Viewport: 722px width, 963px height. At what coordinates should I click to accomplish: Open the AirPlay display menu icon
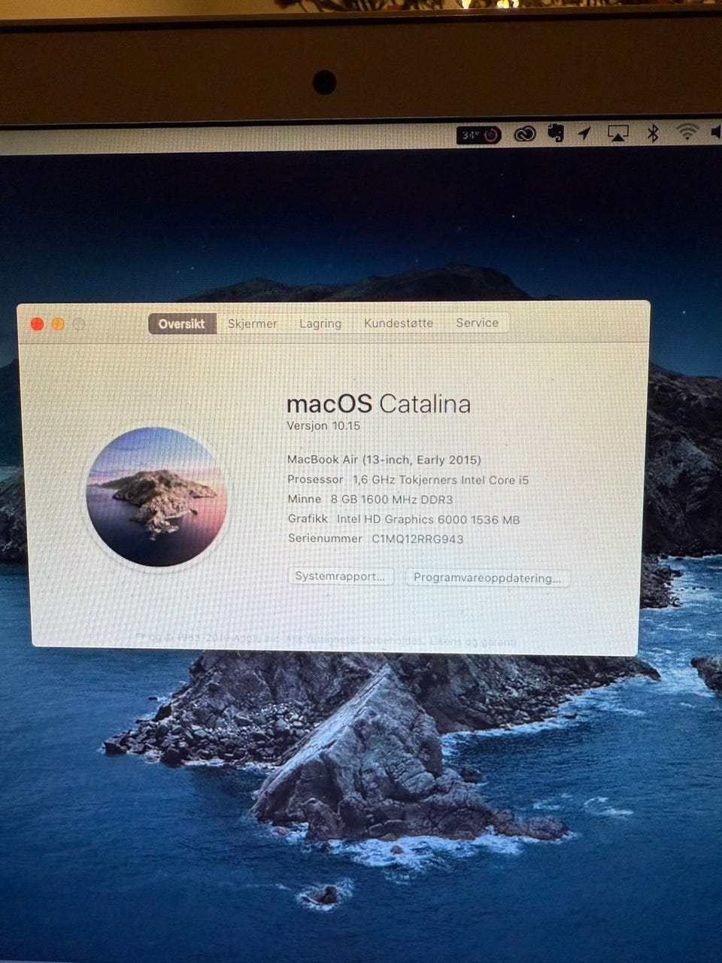click(618, 133)
